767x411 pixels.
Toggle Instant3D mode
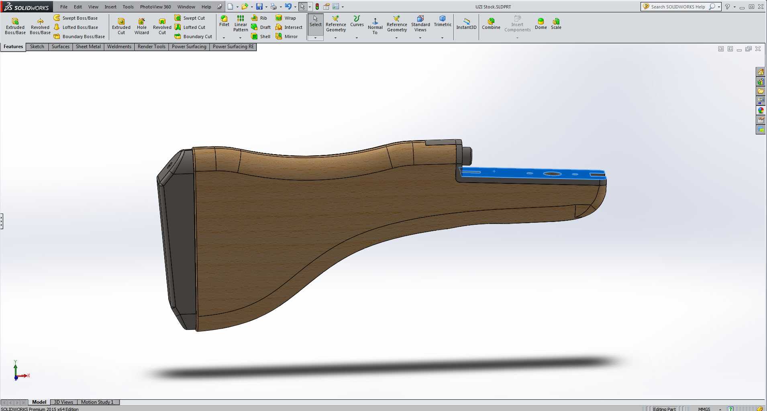[466, 24]
